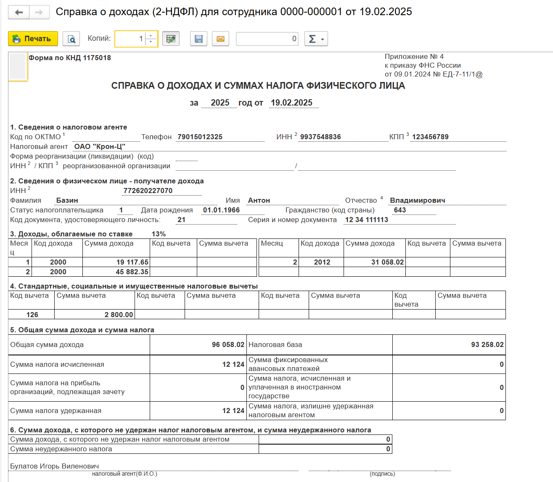Image resolution: width=553 pixels, height=482 pixels.
Task: Click the 'Налоговая база' label cell
Action: 320,345
